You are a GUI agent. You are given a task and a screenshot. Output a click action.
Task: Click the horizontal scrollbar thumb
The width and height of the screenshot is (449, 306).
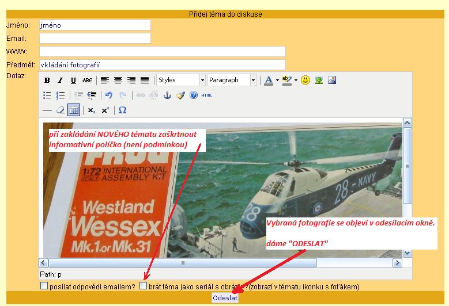coord(183,262)
